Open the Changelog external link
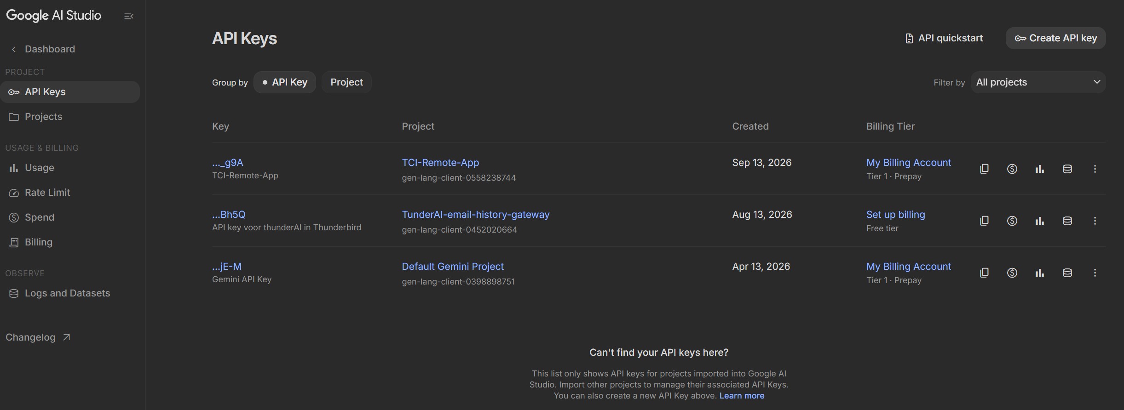 tap(38, 337)
